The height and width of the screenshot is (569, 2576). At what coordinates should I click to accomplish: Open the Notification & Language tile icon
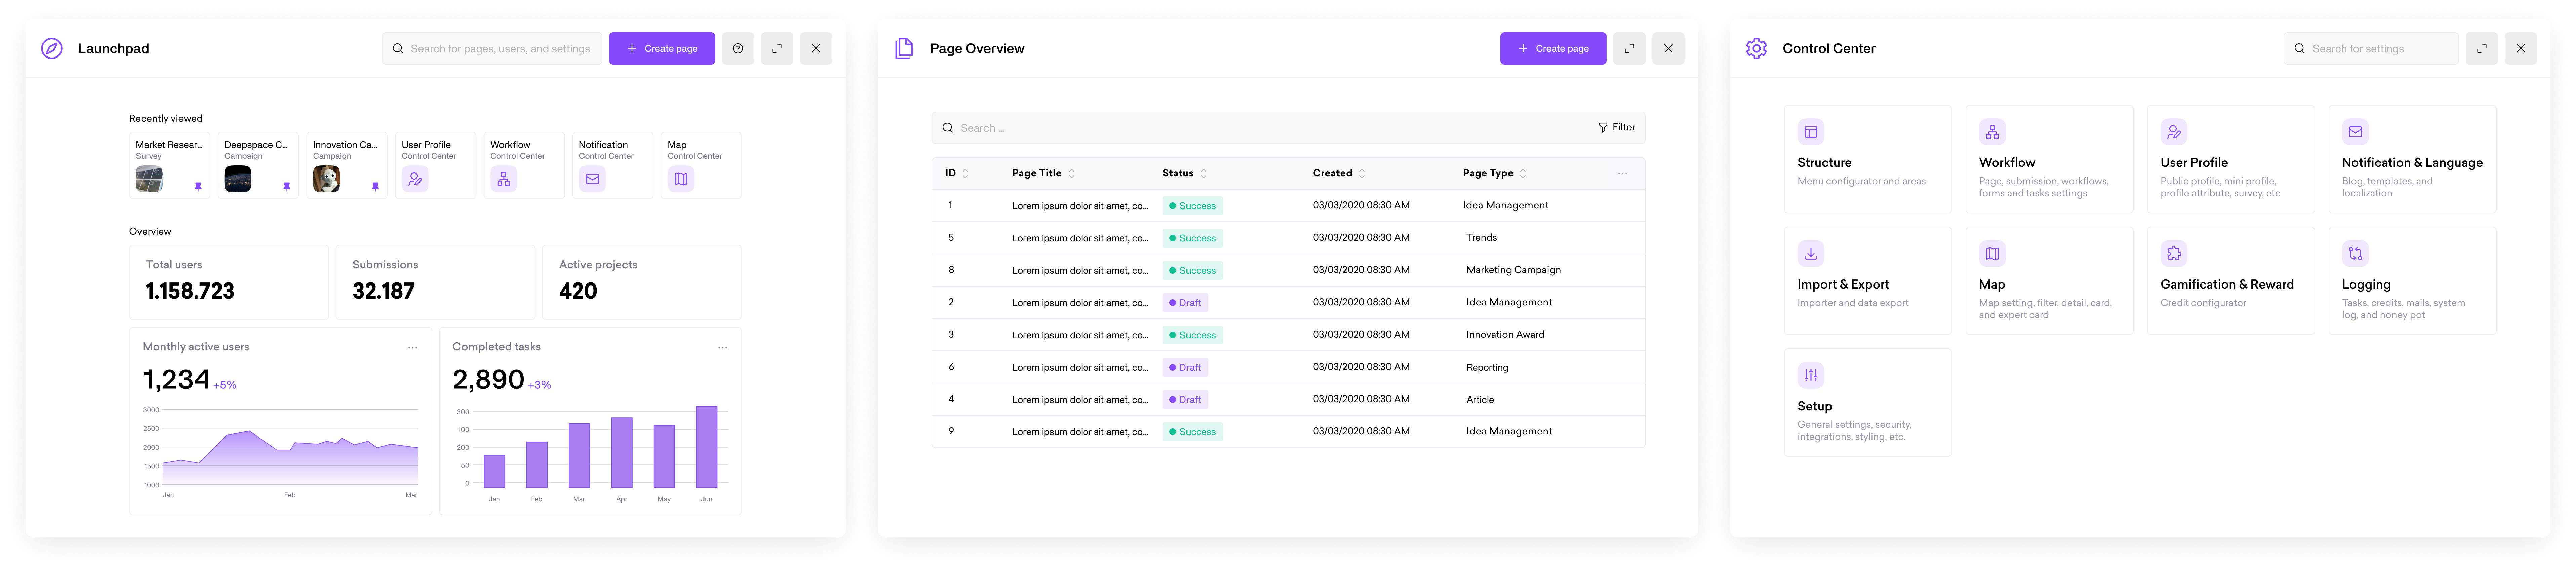(x=2355, y=132)
